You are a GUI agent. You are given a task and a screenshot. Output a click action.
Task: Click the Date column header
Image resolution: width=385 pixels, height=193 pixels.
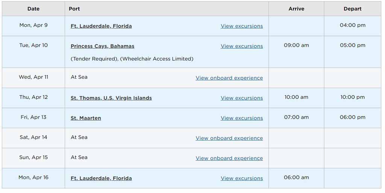click(33, 9)
